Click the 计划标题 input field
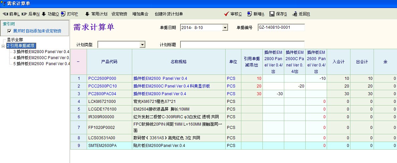The width and height of the screenshot is (397, 163). (242, 45)
